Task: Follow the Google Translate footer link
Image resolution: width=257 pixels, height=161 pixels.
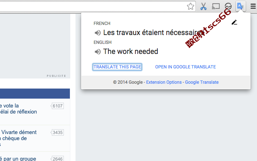Action: coord(202,82)
